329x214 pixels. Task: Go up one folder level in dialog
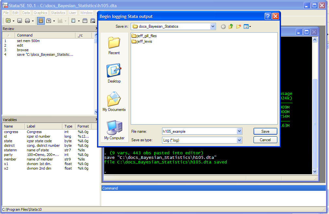point(231,26)
